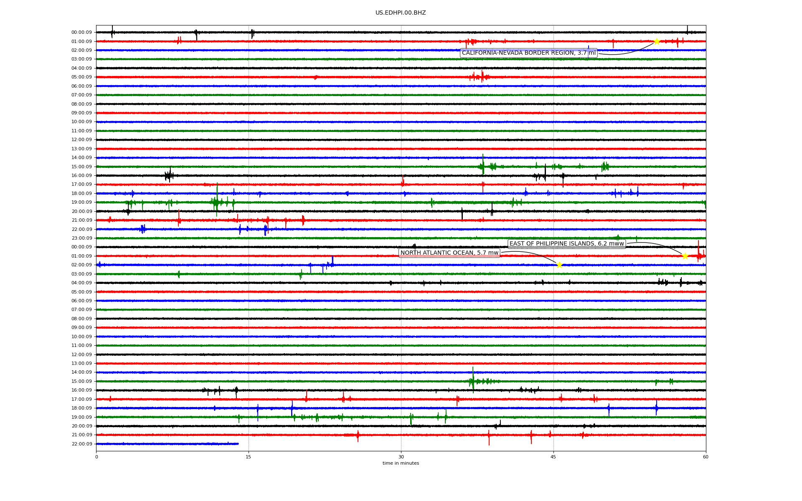This screenshot has height=501, width=802.
Task: Click the x-axis tick label 60
Action: [x=706, y=457]
